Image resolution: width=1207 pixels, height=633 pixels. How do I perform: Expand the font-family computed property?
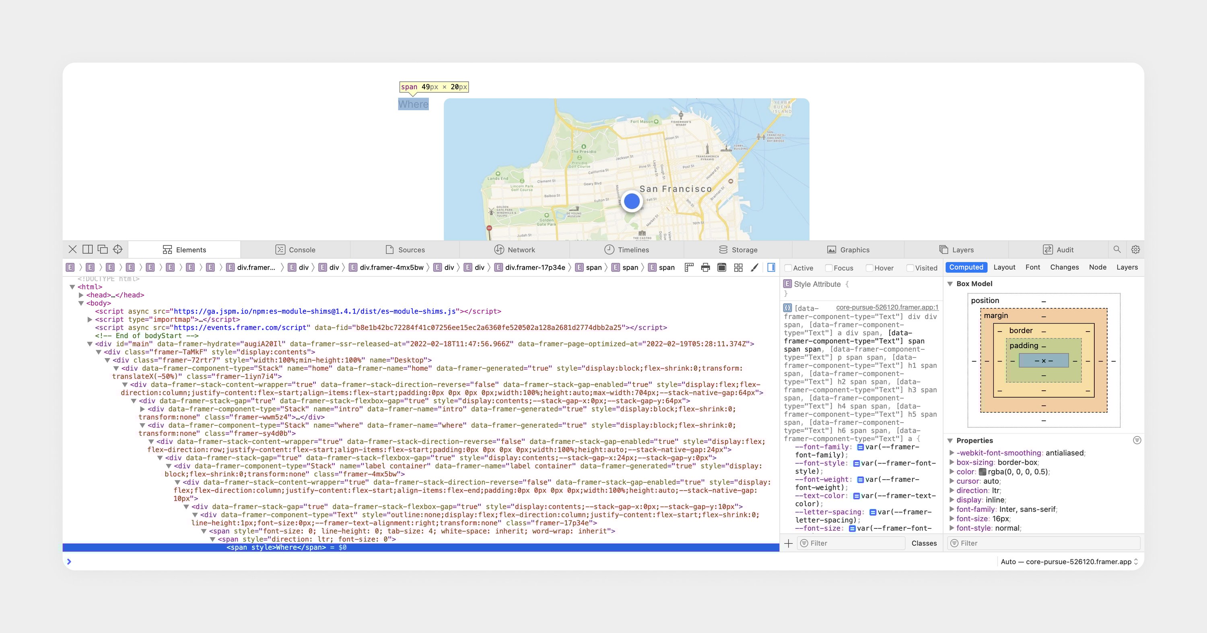(x=952, y=509)
